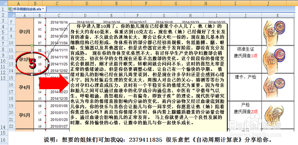Click the week-10 pregnancy comment box
The height and width of the screenshot is (145, 298).
click(x=148, y=77)
